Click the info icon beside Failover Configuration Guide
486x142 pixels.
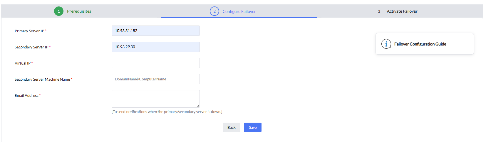pos(386,44)
